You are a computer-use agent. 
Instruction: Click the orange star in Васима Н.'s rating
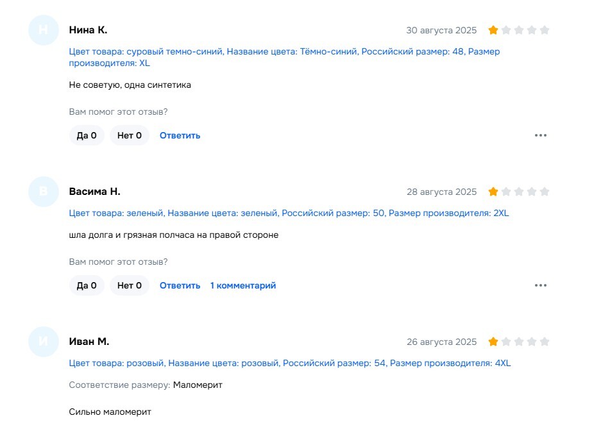[493, 192]
